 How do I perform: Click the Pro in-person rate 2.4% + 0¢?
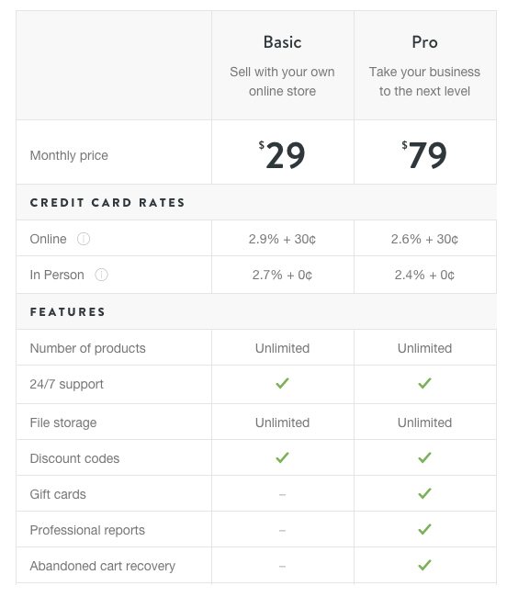click(424, 275)
